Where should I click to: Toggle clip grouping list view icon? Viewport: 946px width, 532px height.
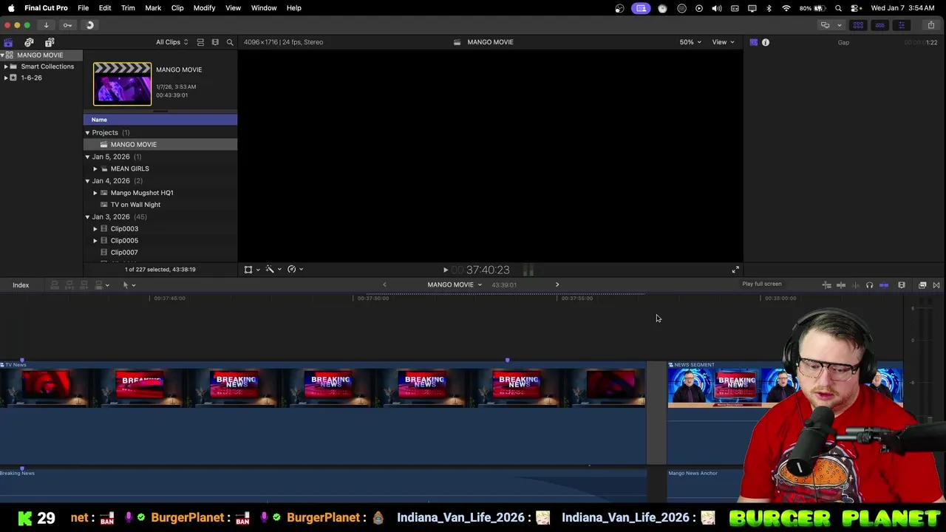coord(200,42)
